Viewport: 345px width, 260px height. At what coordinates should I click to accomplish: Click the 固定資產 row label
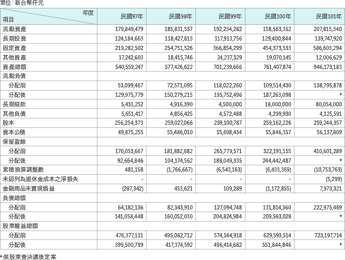(x=15, y=48)
